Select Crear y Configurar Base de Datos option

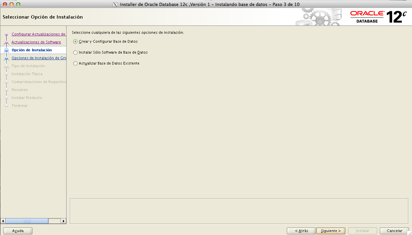point(76,42)
